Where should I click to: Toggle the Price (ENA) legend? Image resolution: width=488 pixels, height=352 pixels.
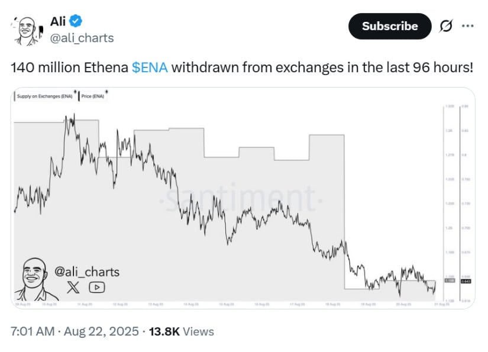92,96
